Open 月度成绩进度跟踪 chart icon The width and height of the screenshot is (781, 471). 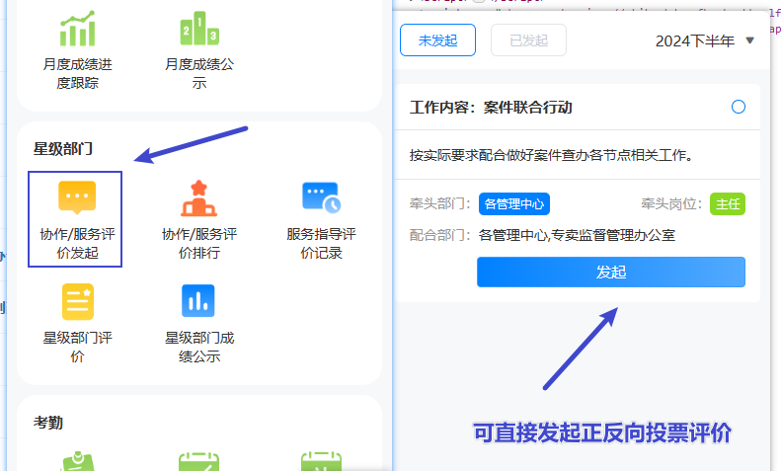coord(77,30)
